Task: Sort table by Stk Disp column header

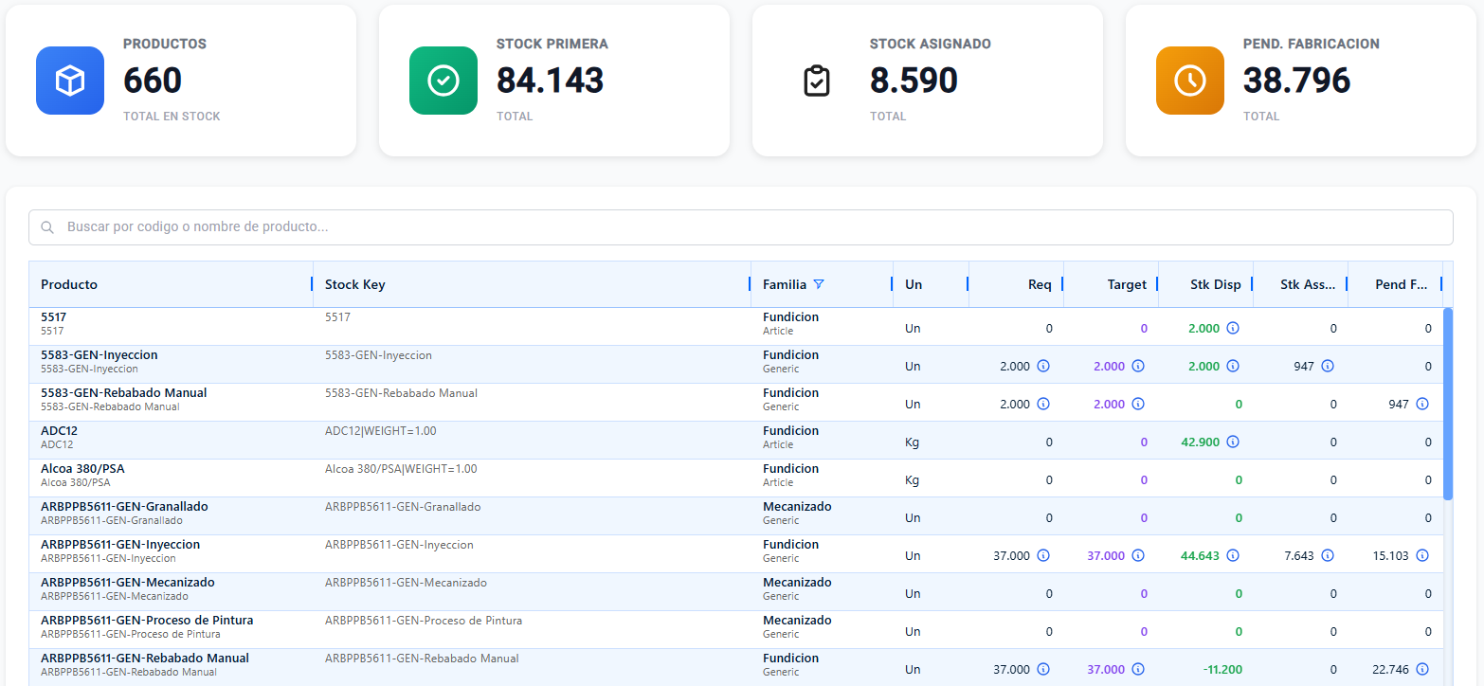Action: click(1216, 284)
